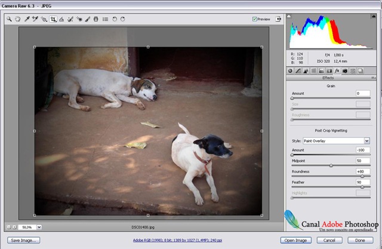
Task: Select the Red Eye Removal tool
Action: pos(79,19)
